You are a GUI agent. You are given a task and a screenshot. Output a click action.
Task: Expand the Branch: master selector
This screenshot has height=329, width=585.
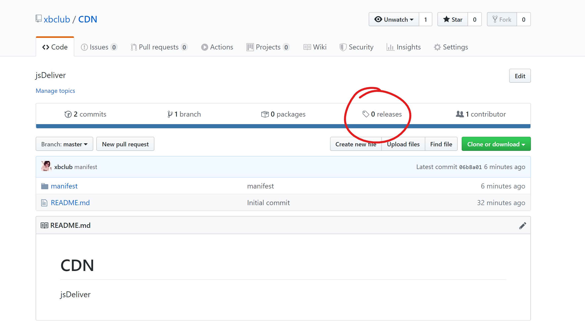coord(64,144)
